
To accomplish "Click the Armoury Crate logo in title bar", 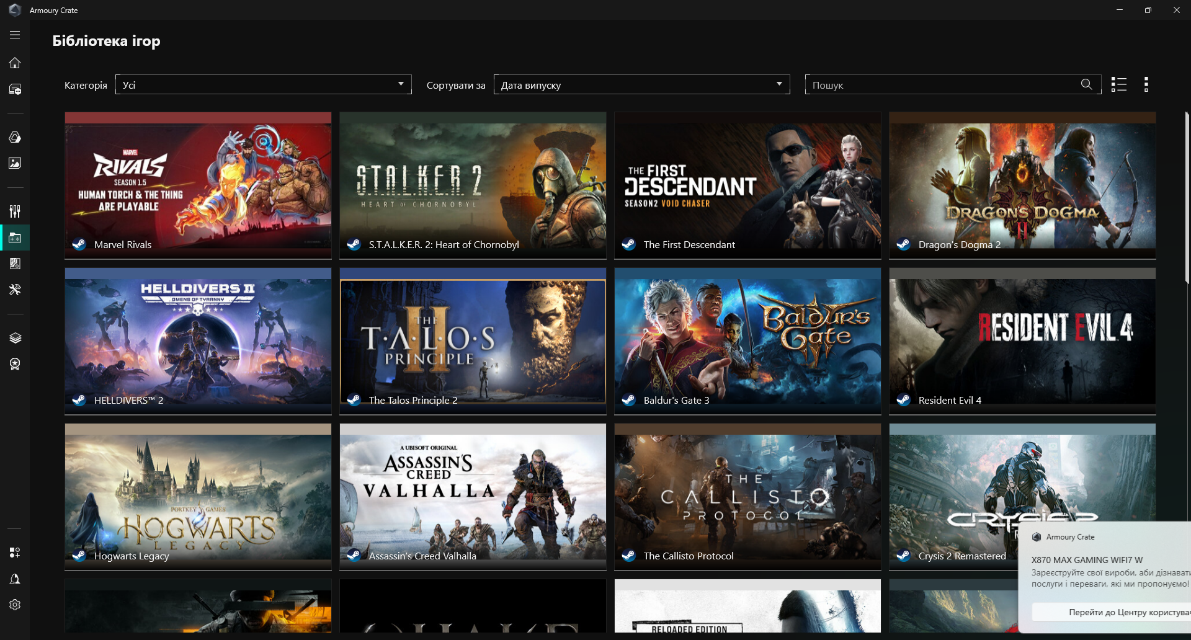I will [15, 10].
